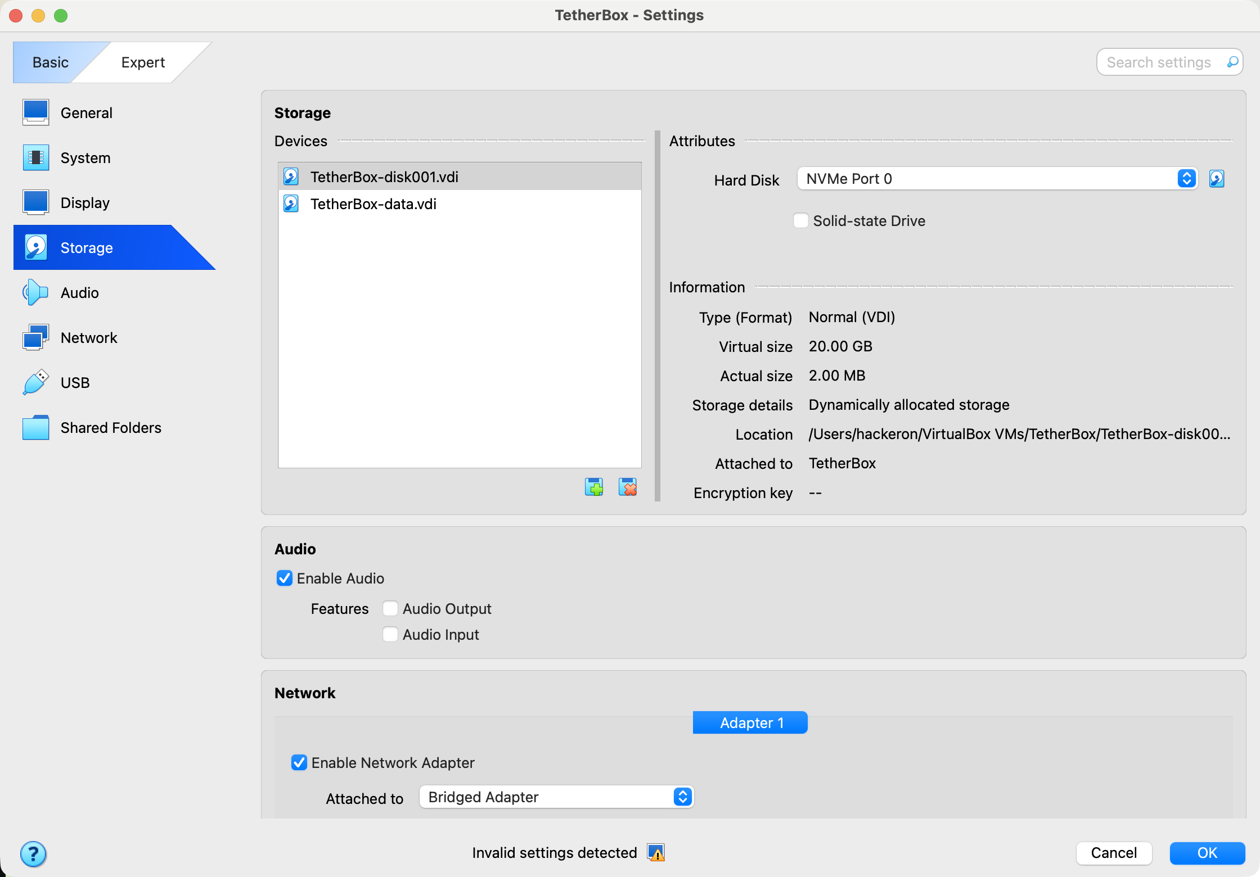Viewport: 1260px width, 877px height.
Task: Uncheck Enable Audio
Action: (x=285, y=578)
